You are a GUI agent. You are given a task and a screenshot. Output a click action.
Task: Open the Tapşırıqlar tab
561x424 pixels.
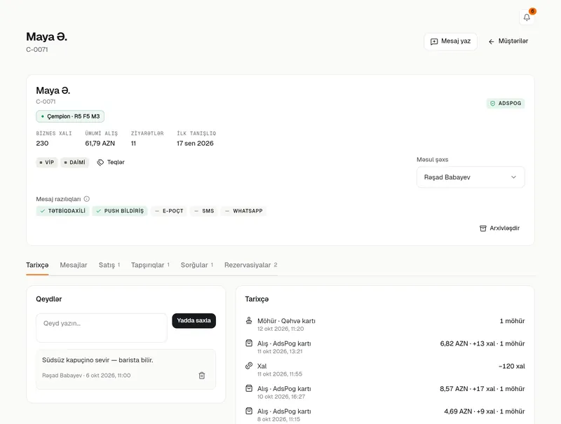(x=150, y=265)
